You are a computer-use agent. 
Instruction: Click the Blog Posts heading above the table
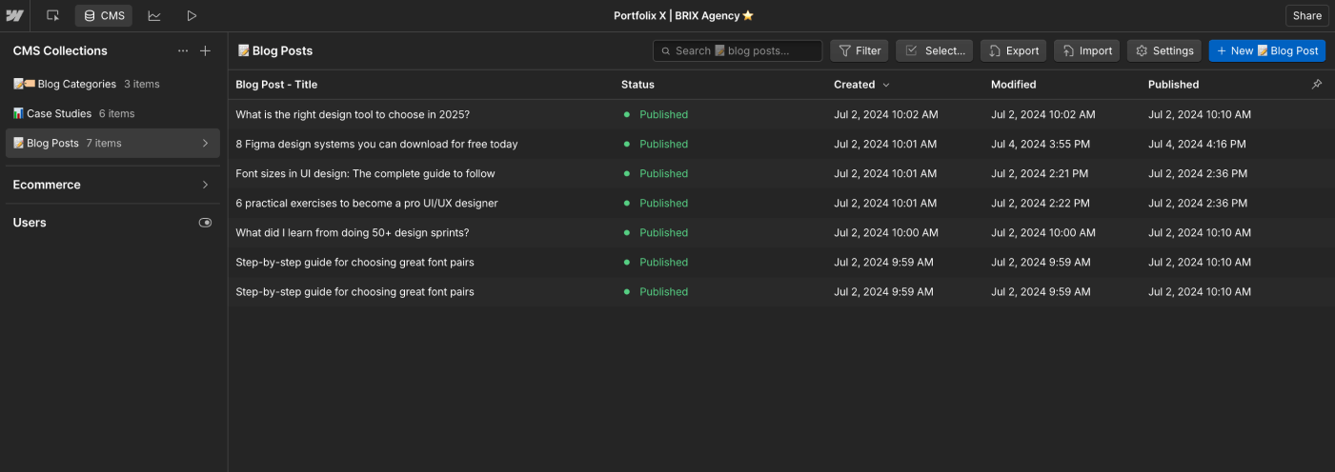click(x=275, y=50)
